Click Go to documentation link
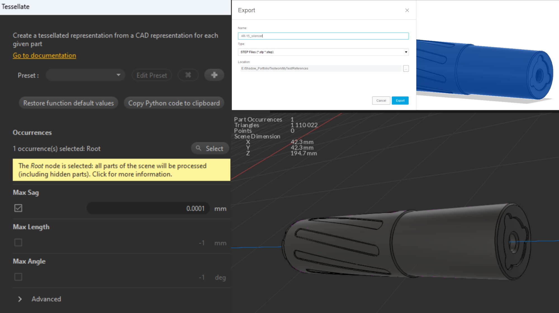The width and height of the screenshot is (559, 313). [44, 55]
